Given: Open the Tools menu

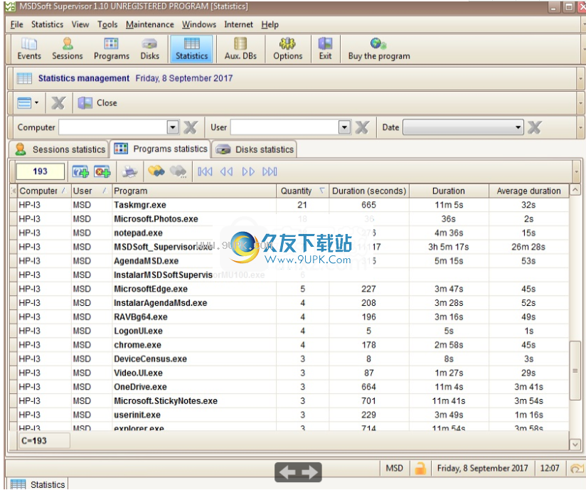Looking at the screenshot, I should point(107,24).
